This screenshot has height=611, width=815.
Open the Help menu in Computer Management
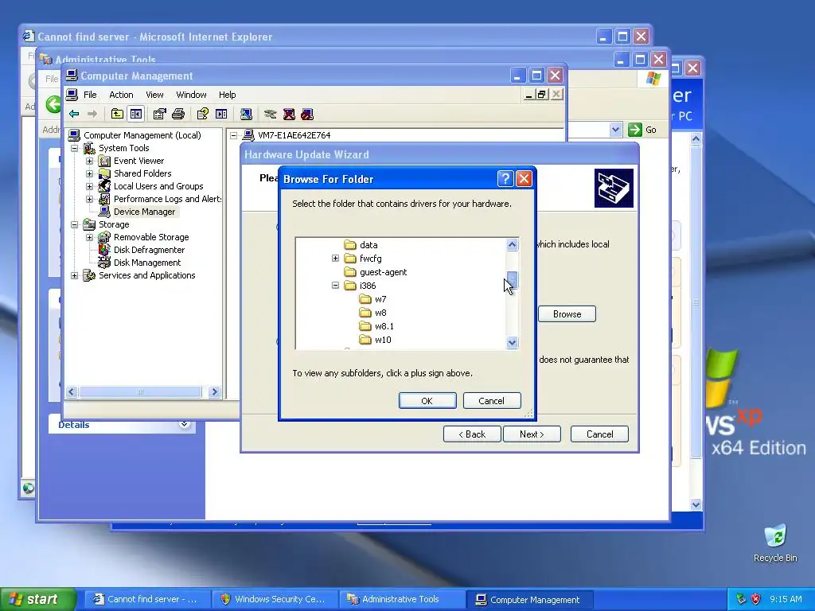(x=227, y=95)
